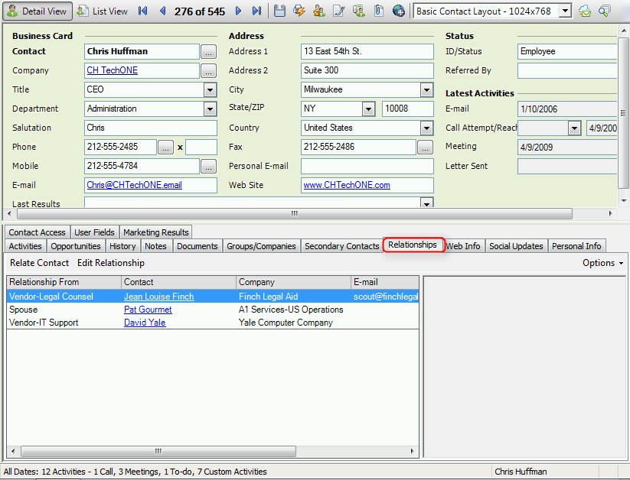Switch to List View
Screen dimensions: 630x480
(103, 11)
